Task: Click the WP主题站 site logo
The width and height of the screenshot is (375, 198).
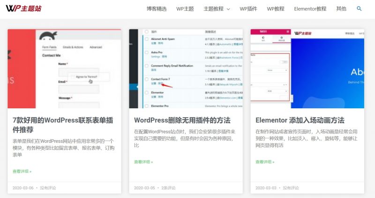Action: point(23,8)
